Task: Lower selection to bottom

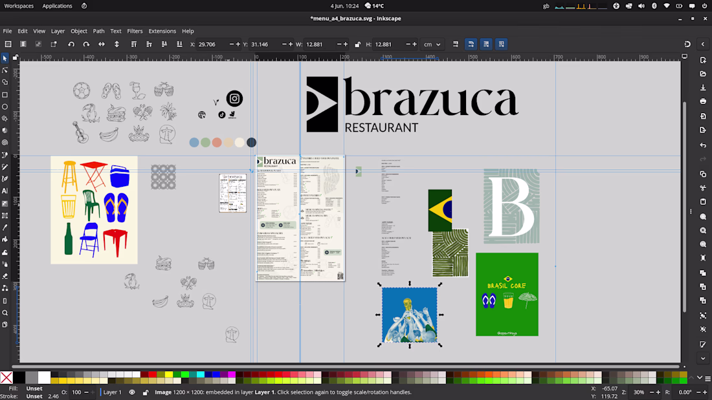Action: 179,44
